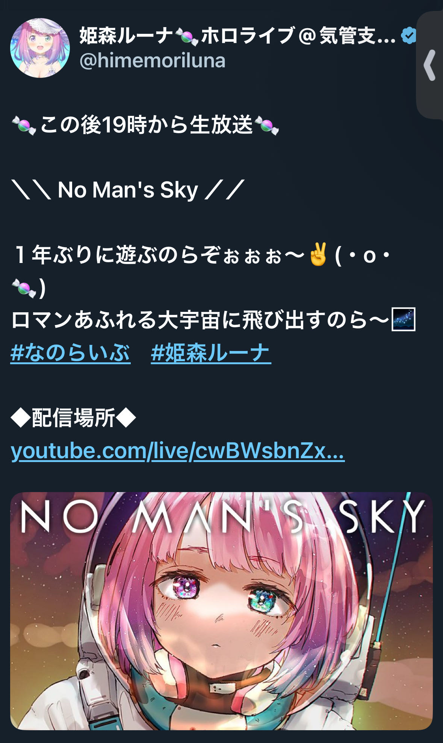Click the victory hand emoji
443x743 pixels.
point(318,255)
